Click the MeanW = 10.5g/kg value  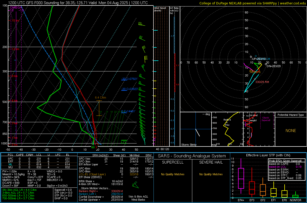[14, 174]
